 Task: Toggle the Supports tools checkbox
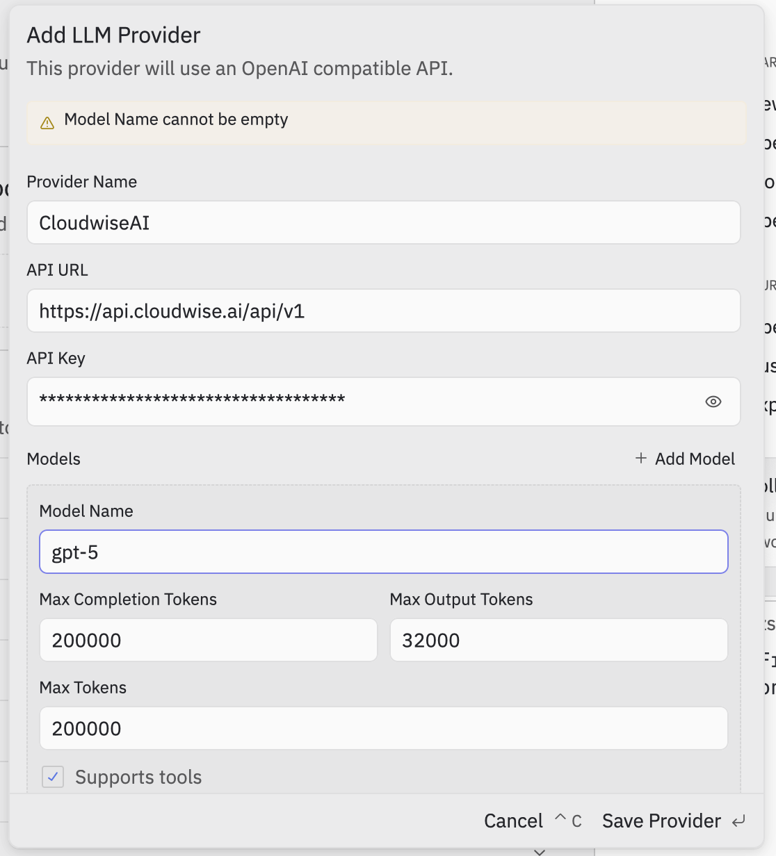click(53, 777)
